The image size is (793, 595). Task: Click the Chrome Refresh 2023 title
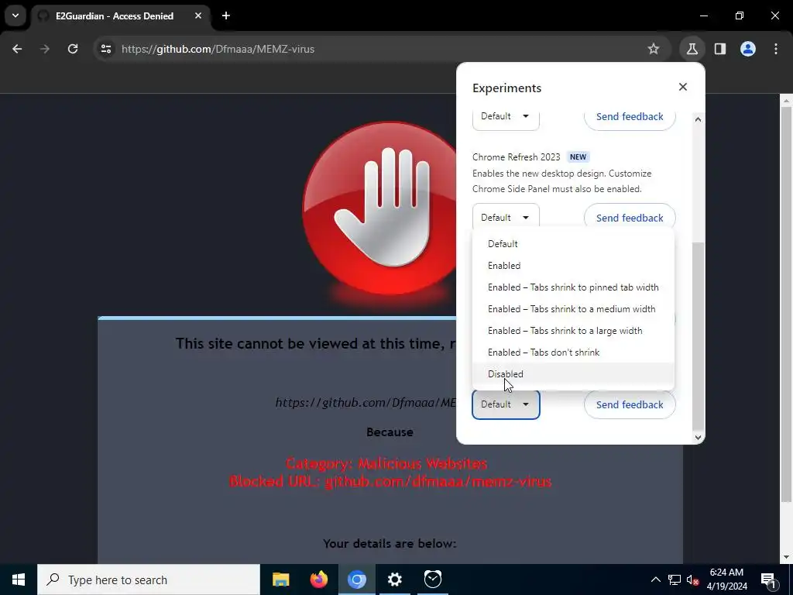pos(517,156)
